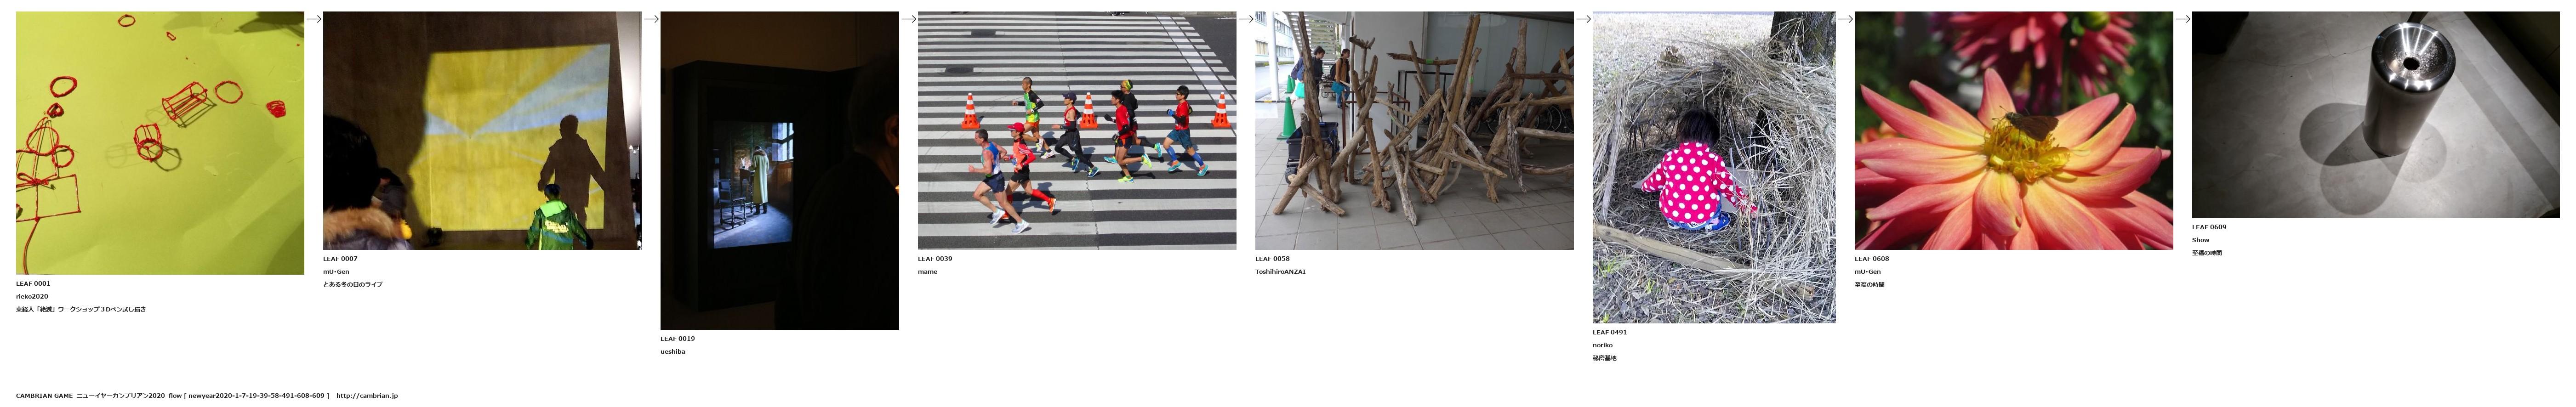
Task: Click the LEAF 0609 label
Action: [x=2209, y=227]
